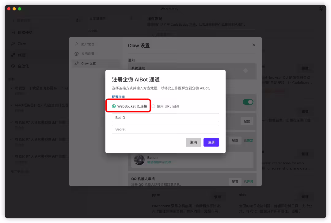The image size is (331, 223).
Task: Choose the 使用 URL 回调 connection option
Action: click(153, 106)
